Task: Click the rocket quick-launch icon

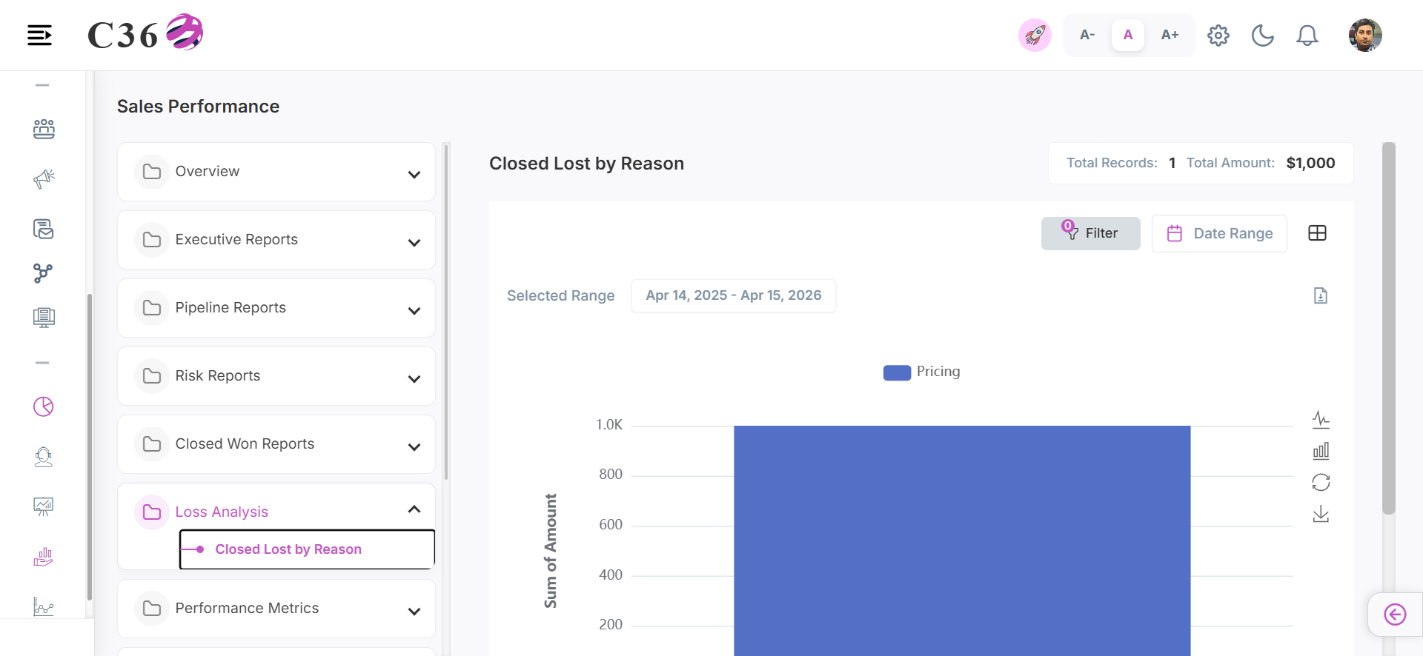Action: [1035, 35]
